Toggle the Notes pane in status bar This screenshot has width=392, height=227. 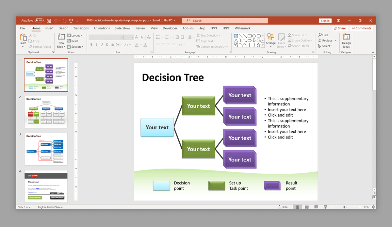[x=283, y=207]
